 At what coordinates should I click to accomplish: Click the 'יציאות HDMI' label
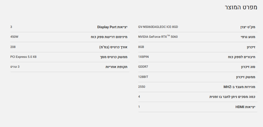click(245, 107)
